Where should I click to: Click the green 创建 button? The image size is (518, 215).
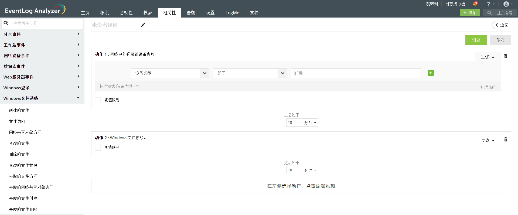coord(476,40)
